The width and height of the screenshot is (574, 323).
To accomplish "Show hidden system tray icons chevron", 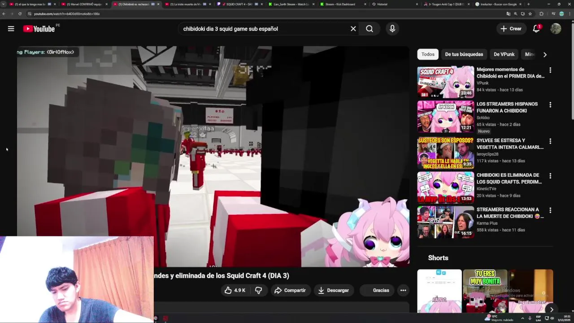I will click(x=522, y=318).
